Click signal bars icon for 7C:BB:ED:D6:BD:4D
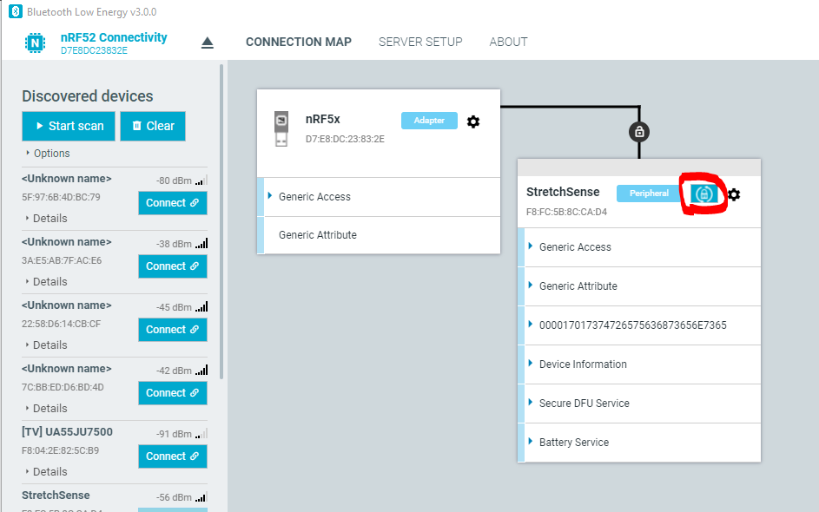Viewport: 819px width, 512px height. coord(201,371)
